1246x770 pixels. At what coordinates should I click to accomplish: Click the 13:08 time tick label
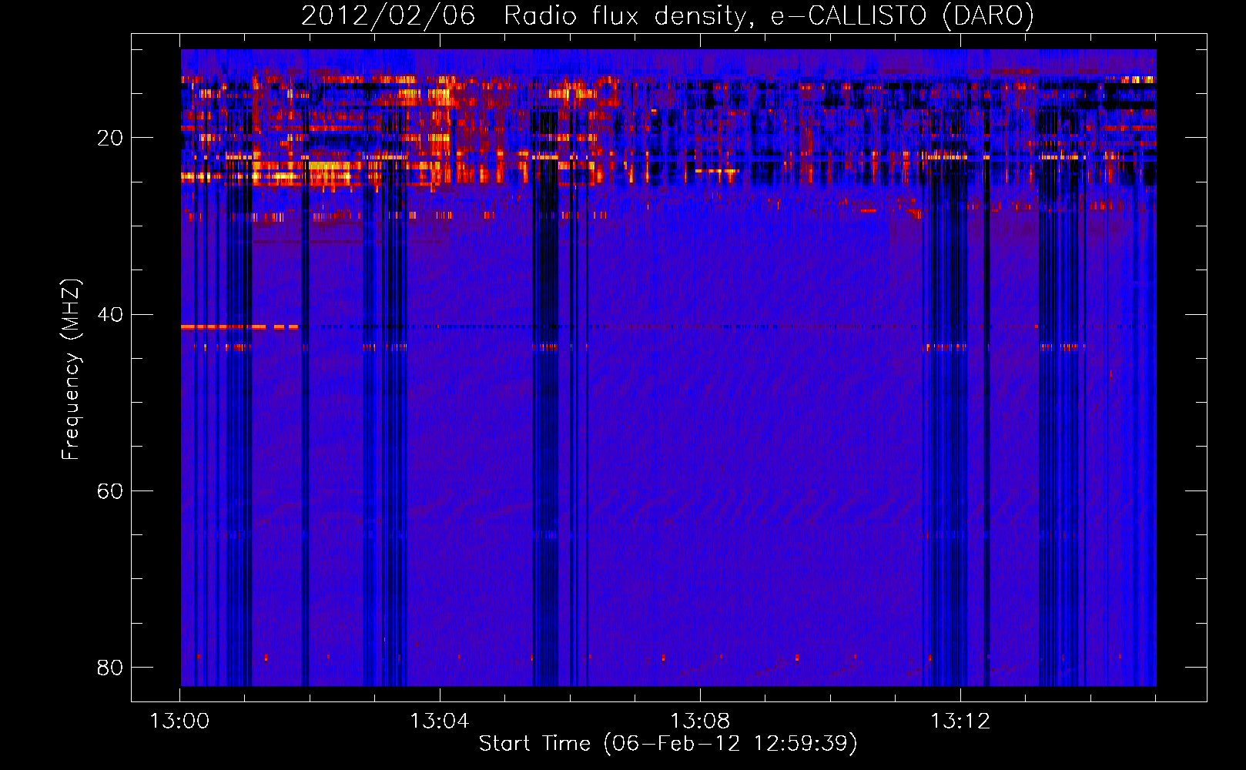click(x=700, y=721)
